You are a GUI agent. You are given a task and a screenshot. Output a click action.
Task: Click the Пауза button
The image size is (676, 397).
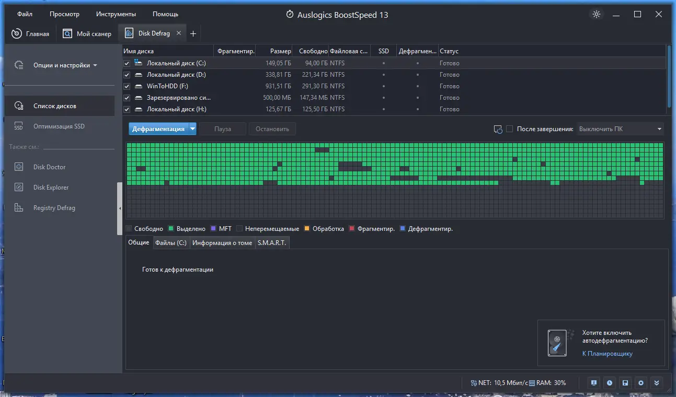pos(223,129)
